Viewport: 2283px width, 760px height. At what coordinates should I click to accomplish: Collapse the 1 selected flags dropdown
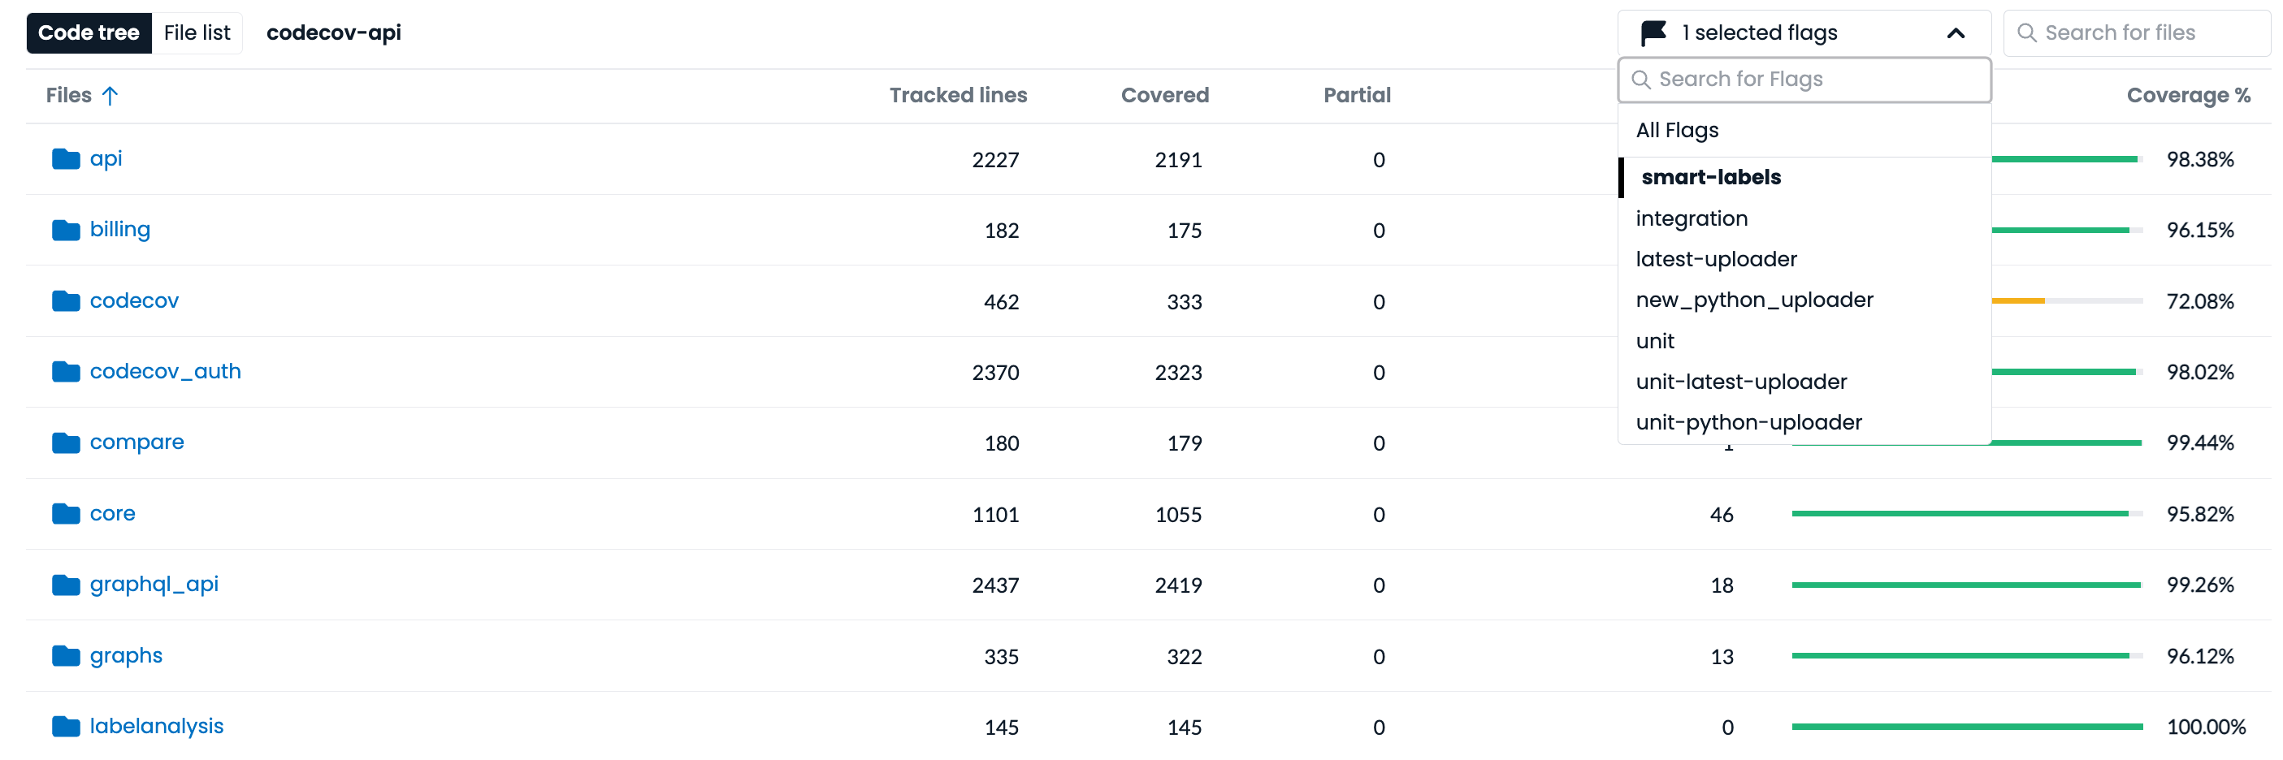click(x=1955, y=33)
